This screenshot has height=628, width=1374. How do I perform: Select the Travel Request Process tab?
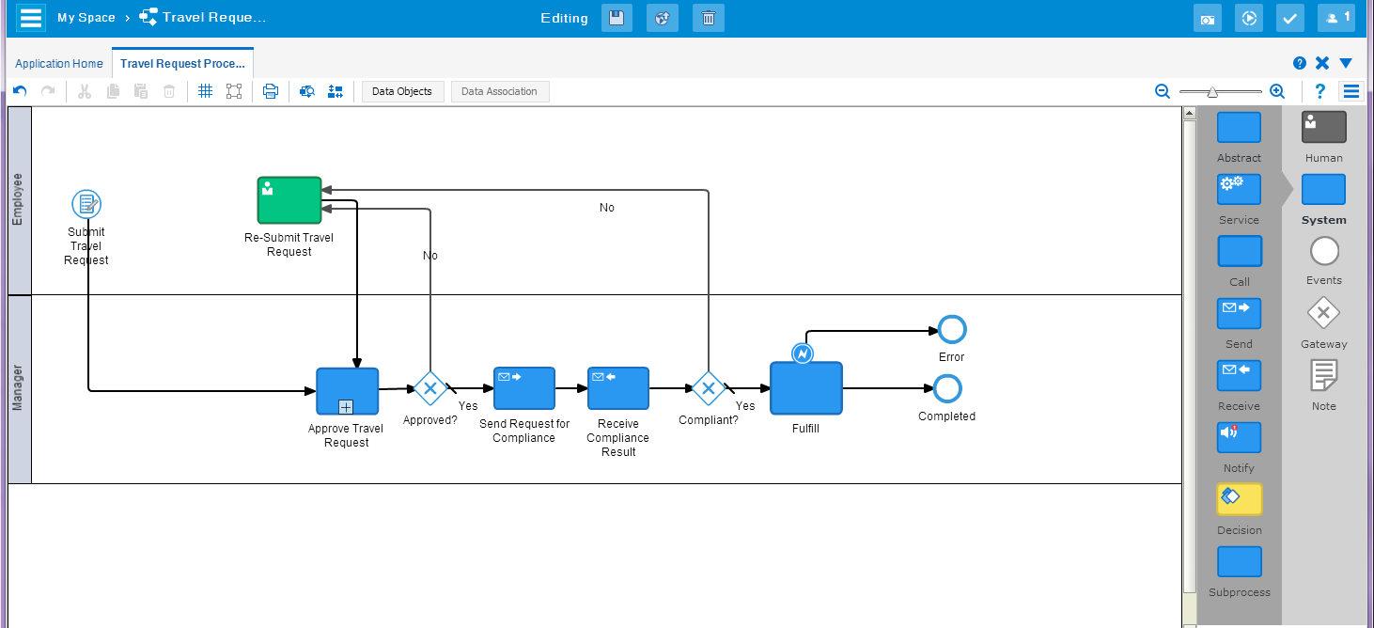[x=182, y=64]
